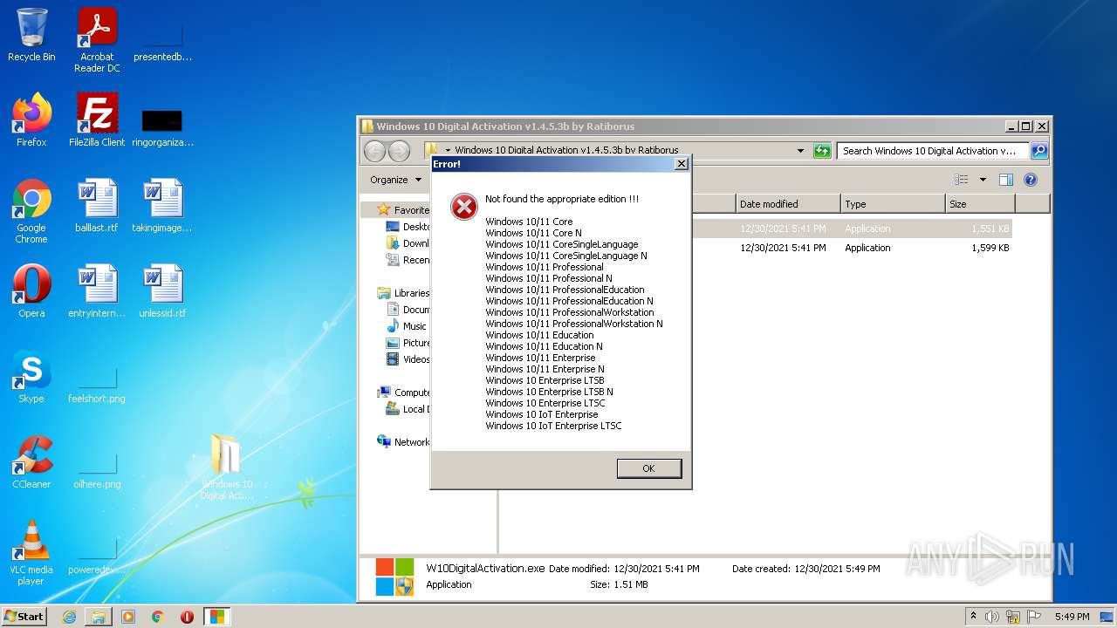Open address bar history dropdown
This screenshot has width=1117, height=628.
pyautogui.click(x=800, y=151)
